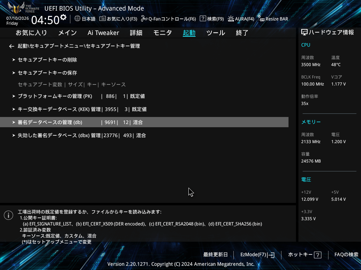Click the 検索(F9) question mark icon
This screenshot has height=270, width=361.
203,18
